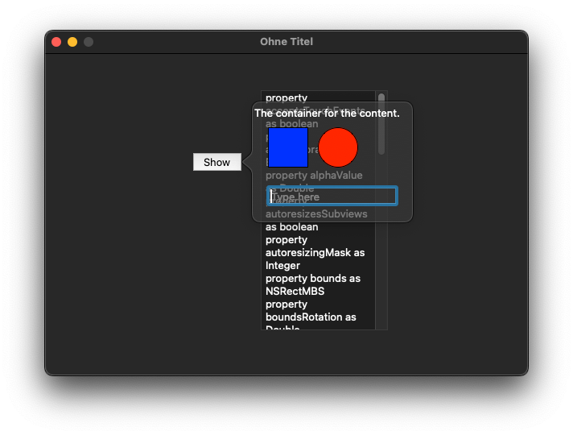573x435 pixels.
Task: Close the window with the red button
Action: point(56,42)
